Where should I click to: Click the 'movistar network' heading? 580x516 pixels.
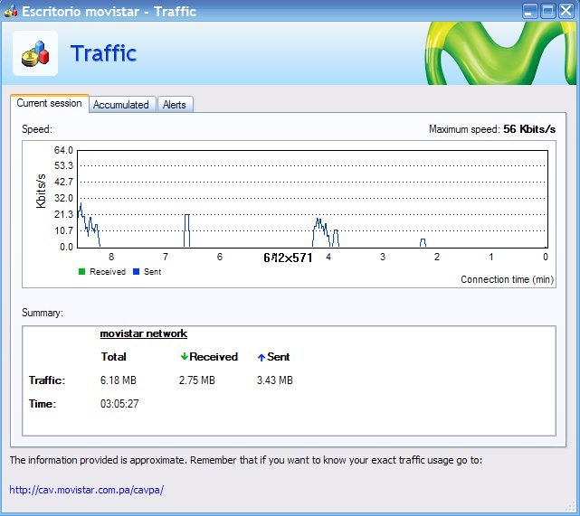tap(144, 333)
